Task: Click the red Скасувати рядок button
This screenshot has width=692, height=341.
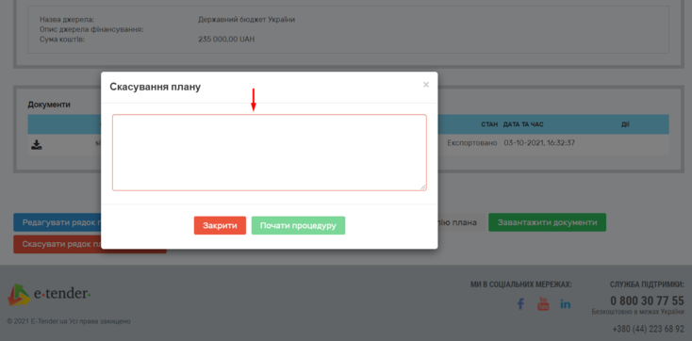Action: point(58,244)
